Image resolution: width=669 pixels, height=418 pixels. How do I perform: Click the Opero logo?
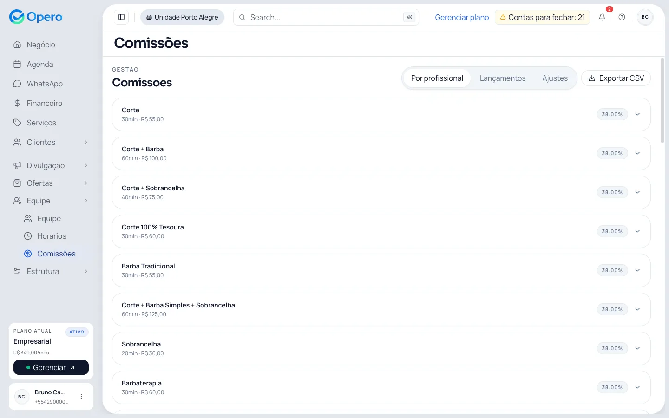coord(36,17)
